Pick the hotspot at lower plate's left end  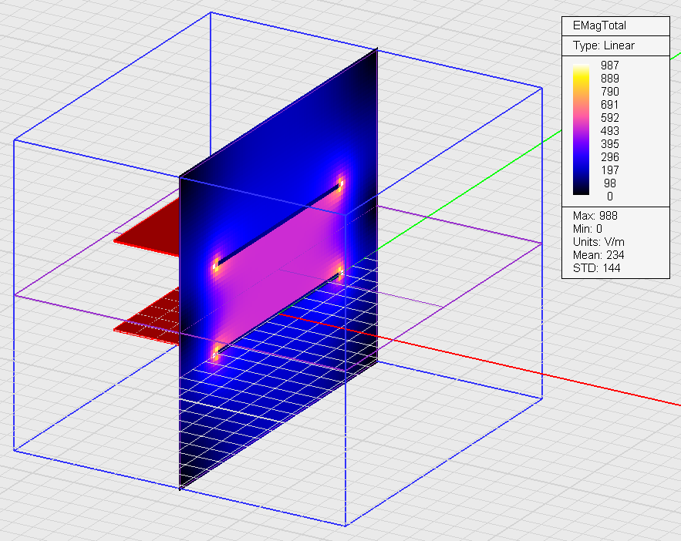click(x=215, y=355)
